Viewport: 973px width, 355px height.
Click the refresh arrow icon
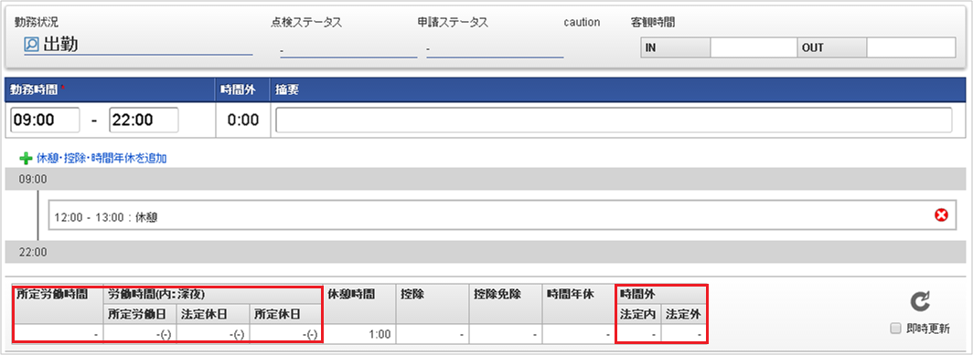tap(920, 302)
